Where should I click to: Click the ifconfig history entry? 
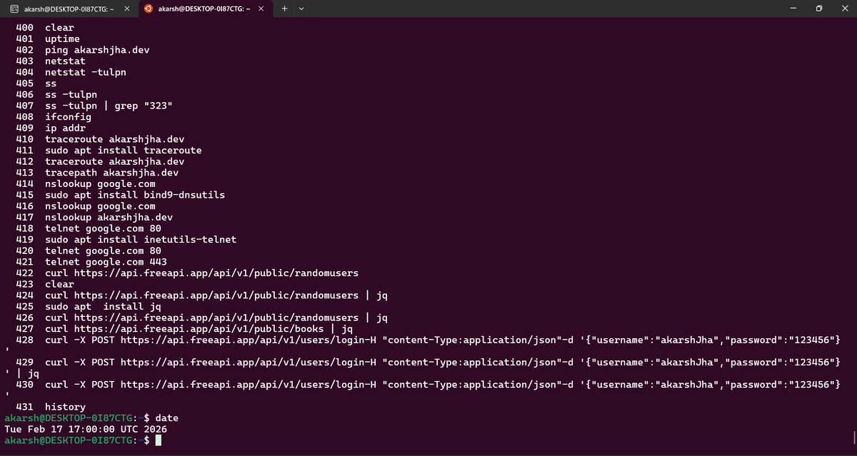click(x=54, y=116)
